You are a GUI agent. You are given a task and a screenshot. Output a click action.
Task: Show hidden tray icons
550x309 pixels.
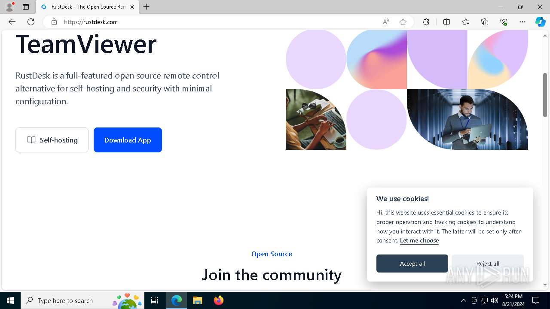[x=463, y=300]
